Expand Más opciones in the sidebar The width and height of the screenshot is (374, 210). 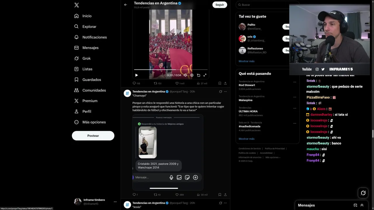(90, 122)
